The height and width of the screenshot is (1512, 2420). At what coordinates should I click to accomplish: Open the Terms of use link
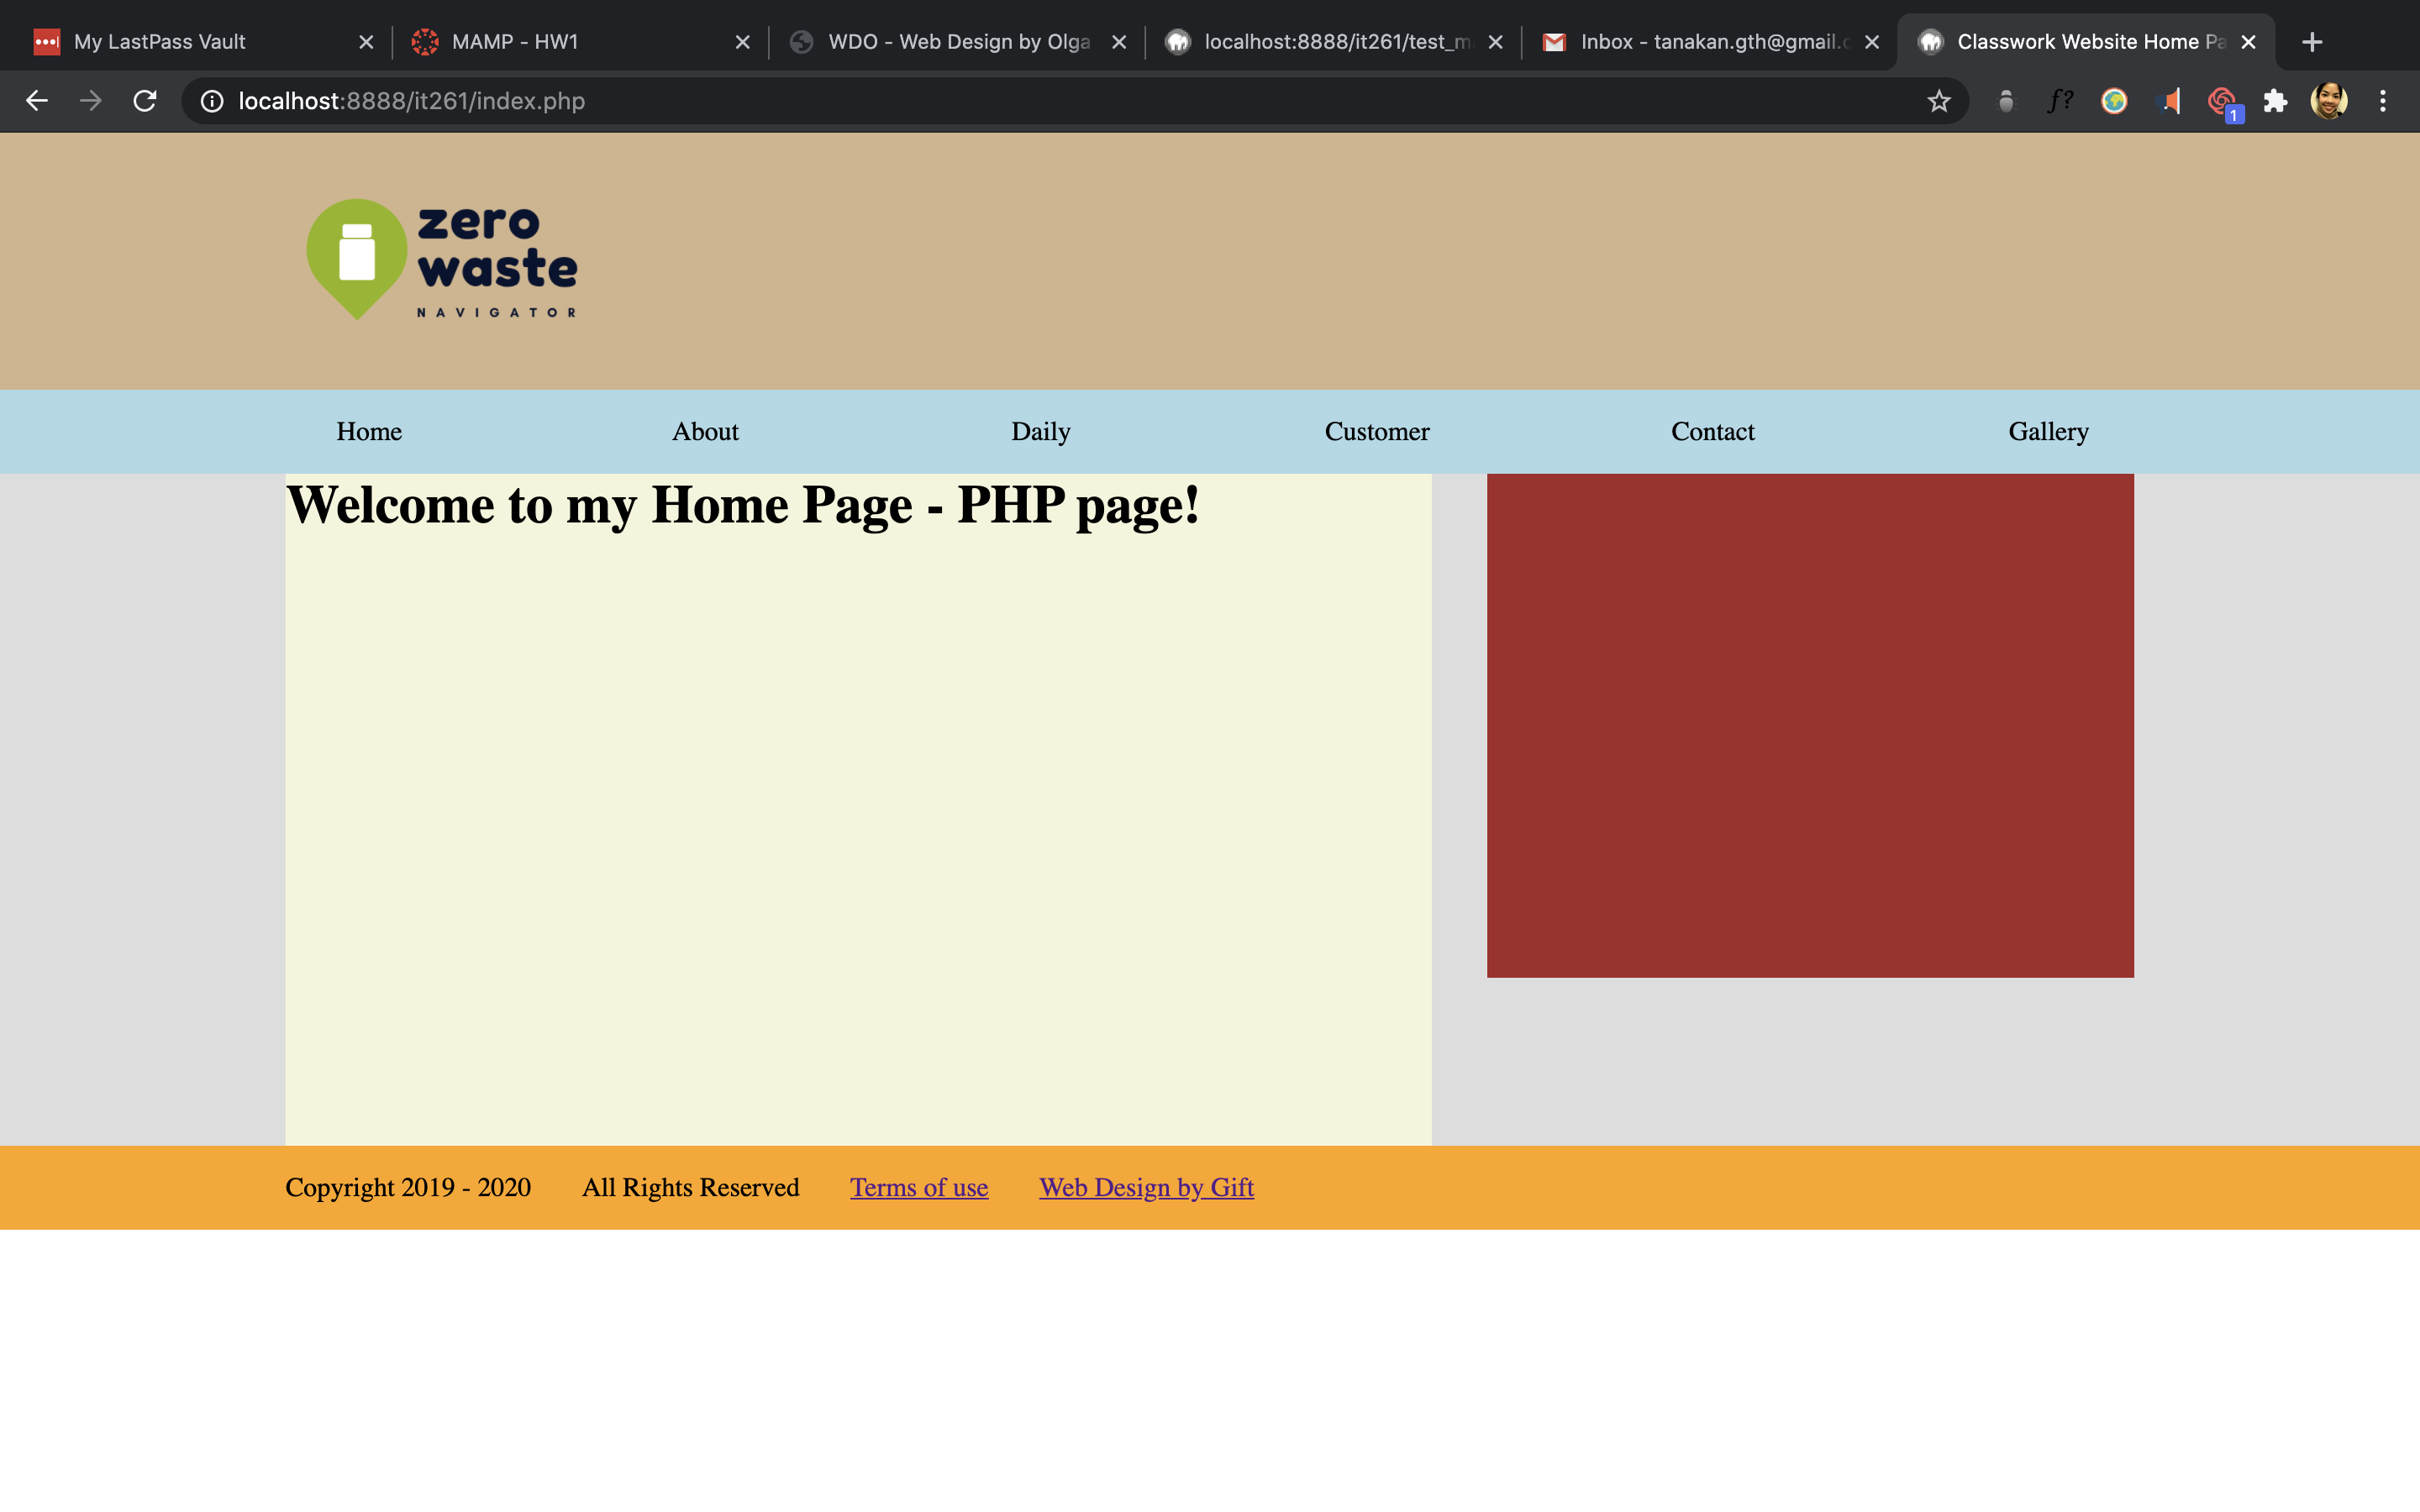click(x=918, y=1188)
